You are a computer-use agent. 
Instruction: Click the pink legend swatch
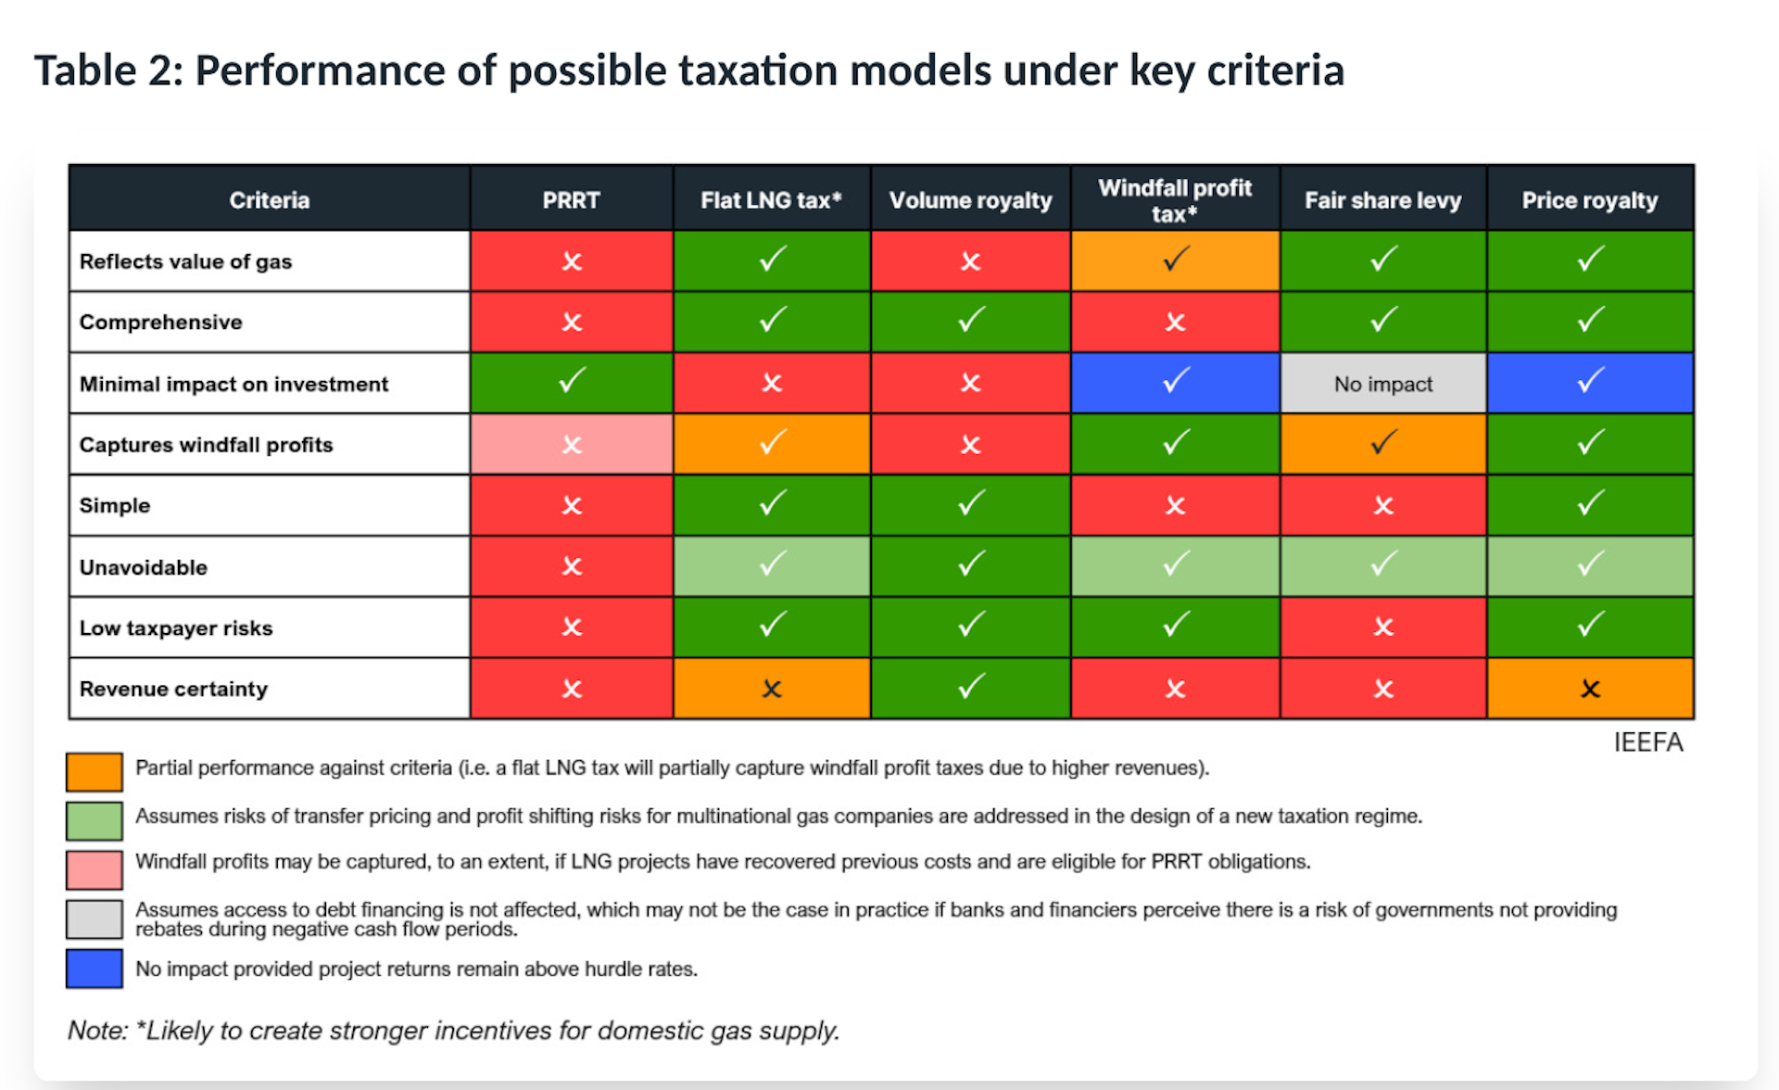[x=94, y=869]
